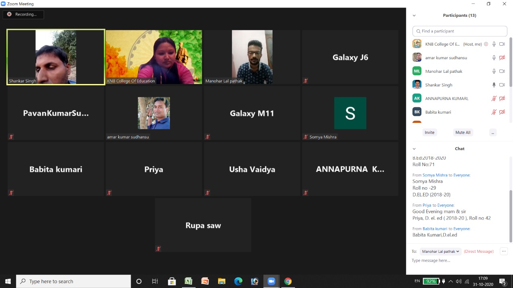Collapse the Chat panel chevron

coord(414,149)
